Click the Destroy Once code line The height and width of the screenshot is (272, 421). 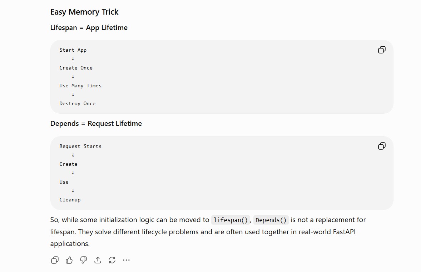click(x=77, y=104)
